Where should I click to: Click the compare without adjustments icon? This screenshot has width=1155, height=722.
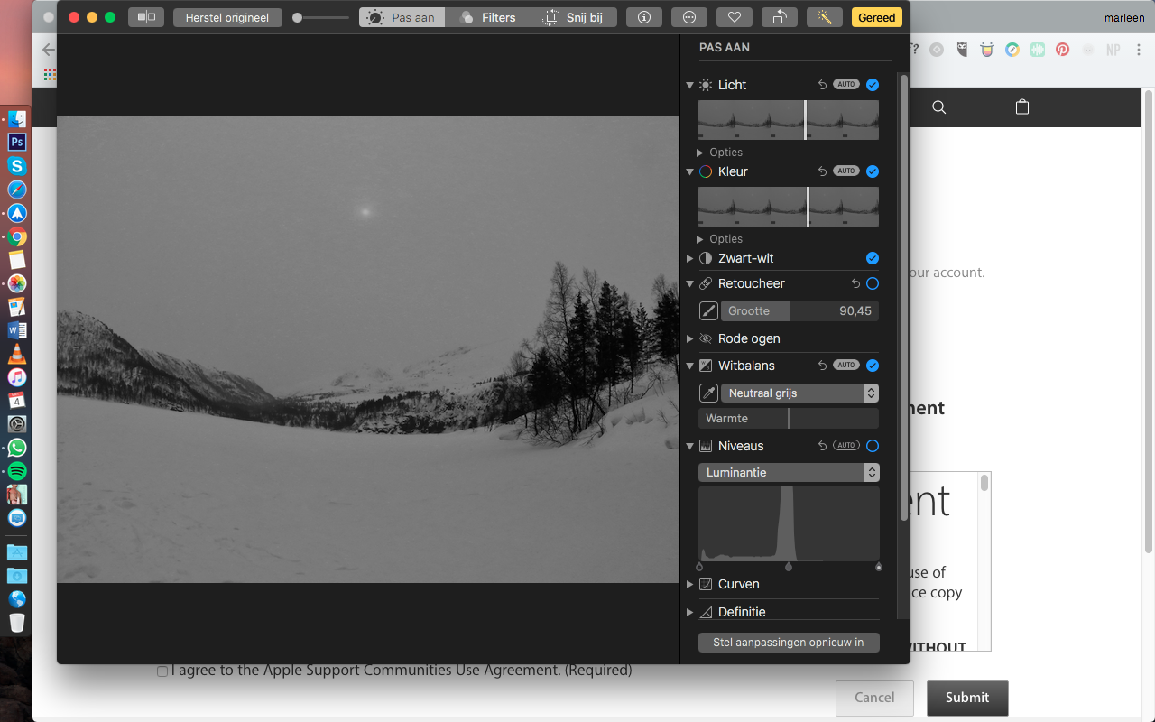(x=146, y=17)
